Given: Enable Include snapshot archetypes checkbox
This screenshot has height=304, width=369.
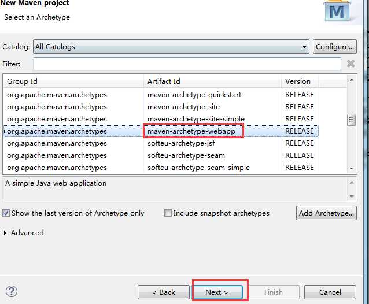Looking at the screenshot, I should tap(168, 213).
